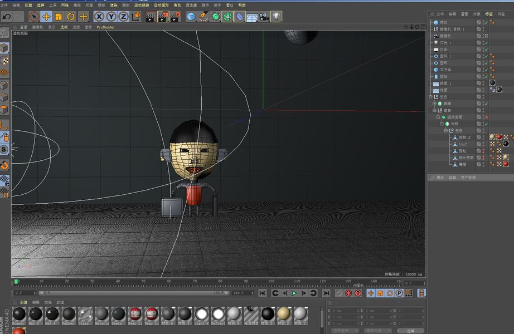
Task: Select the Live Selection arrow tool
Action: click(x=34, y=16)
